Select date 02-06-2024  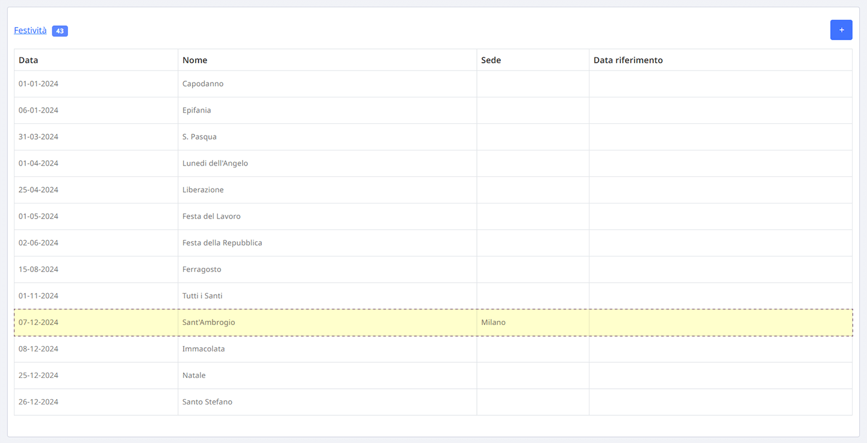(39, 243)
